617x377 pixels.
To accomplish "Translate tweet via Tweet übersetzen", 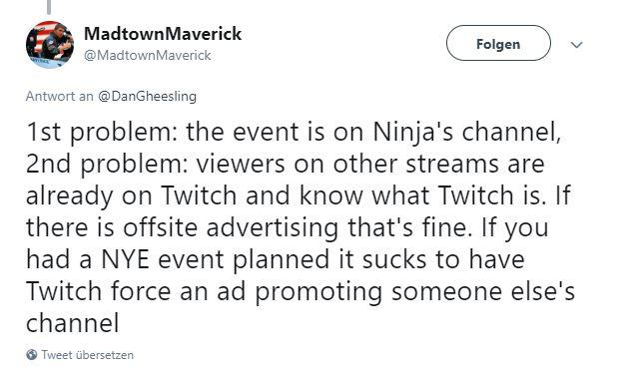I will pyautogui.click(x=88, y=355).
